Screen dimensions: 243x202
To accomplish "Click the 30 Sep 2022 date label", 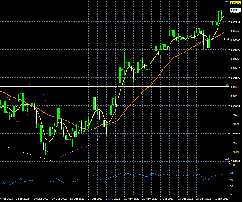I will click(59, 199).
